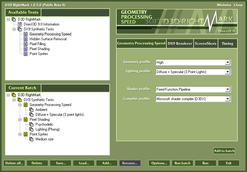Click the Ambient preset icon
Screen dimensions: 247x172
[31, 110]
